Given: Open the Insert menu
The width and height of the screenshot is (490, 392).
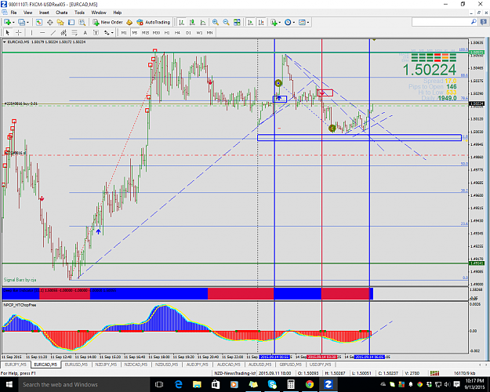Looking at the screenshot, I should (x=44, y=13).
